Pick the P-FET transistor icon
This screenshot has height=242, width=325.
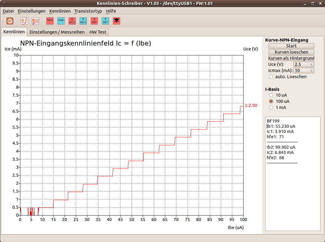tap(105, 21)
